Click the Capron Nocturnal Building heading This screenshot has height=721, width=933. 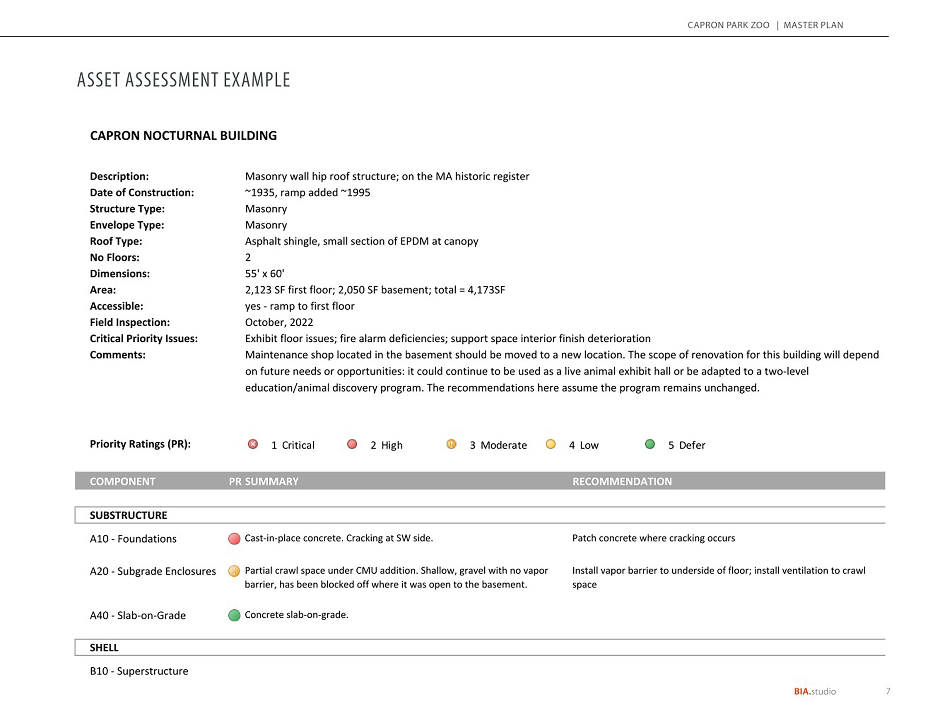pos(183,136)
